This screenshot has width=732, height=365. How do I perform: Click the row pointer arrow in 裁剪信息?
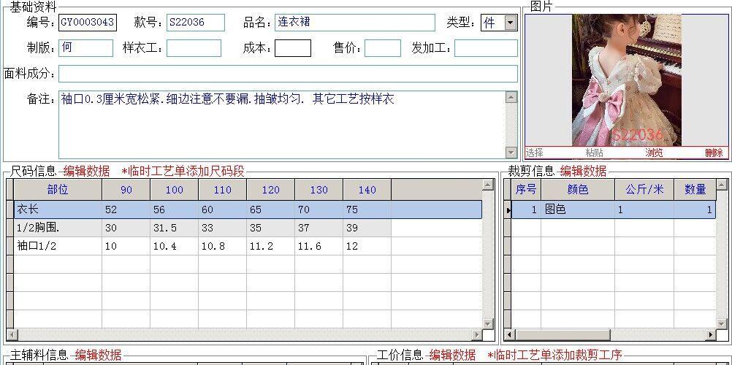pyautogui.click(x=508, y=210)
